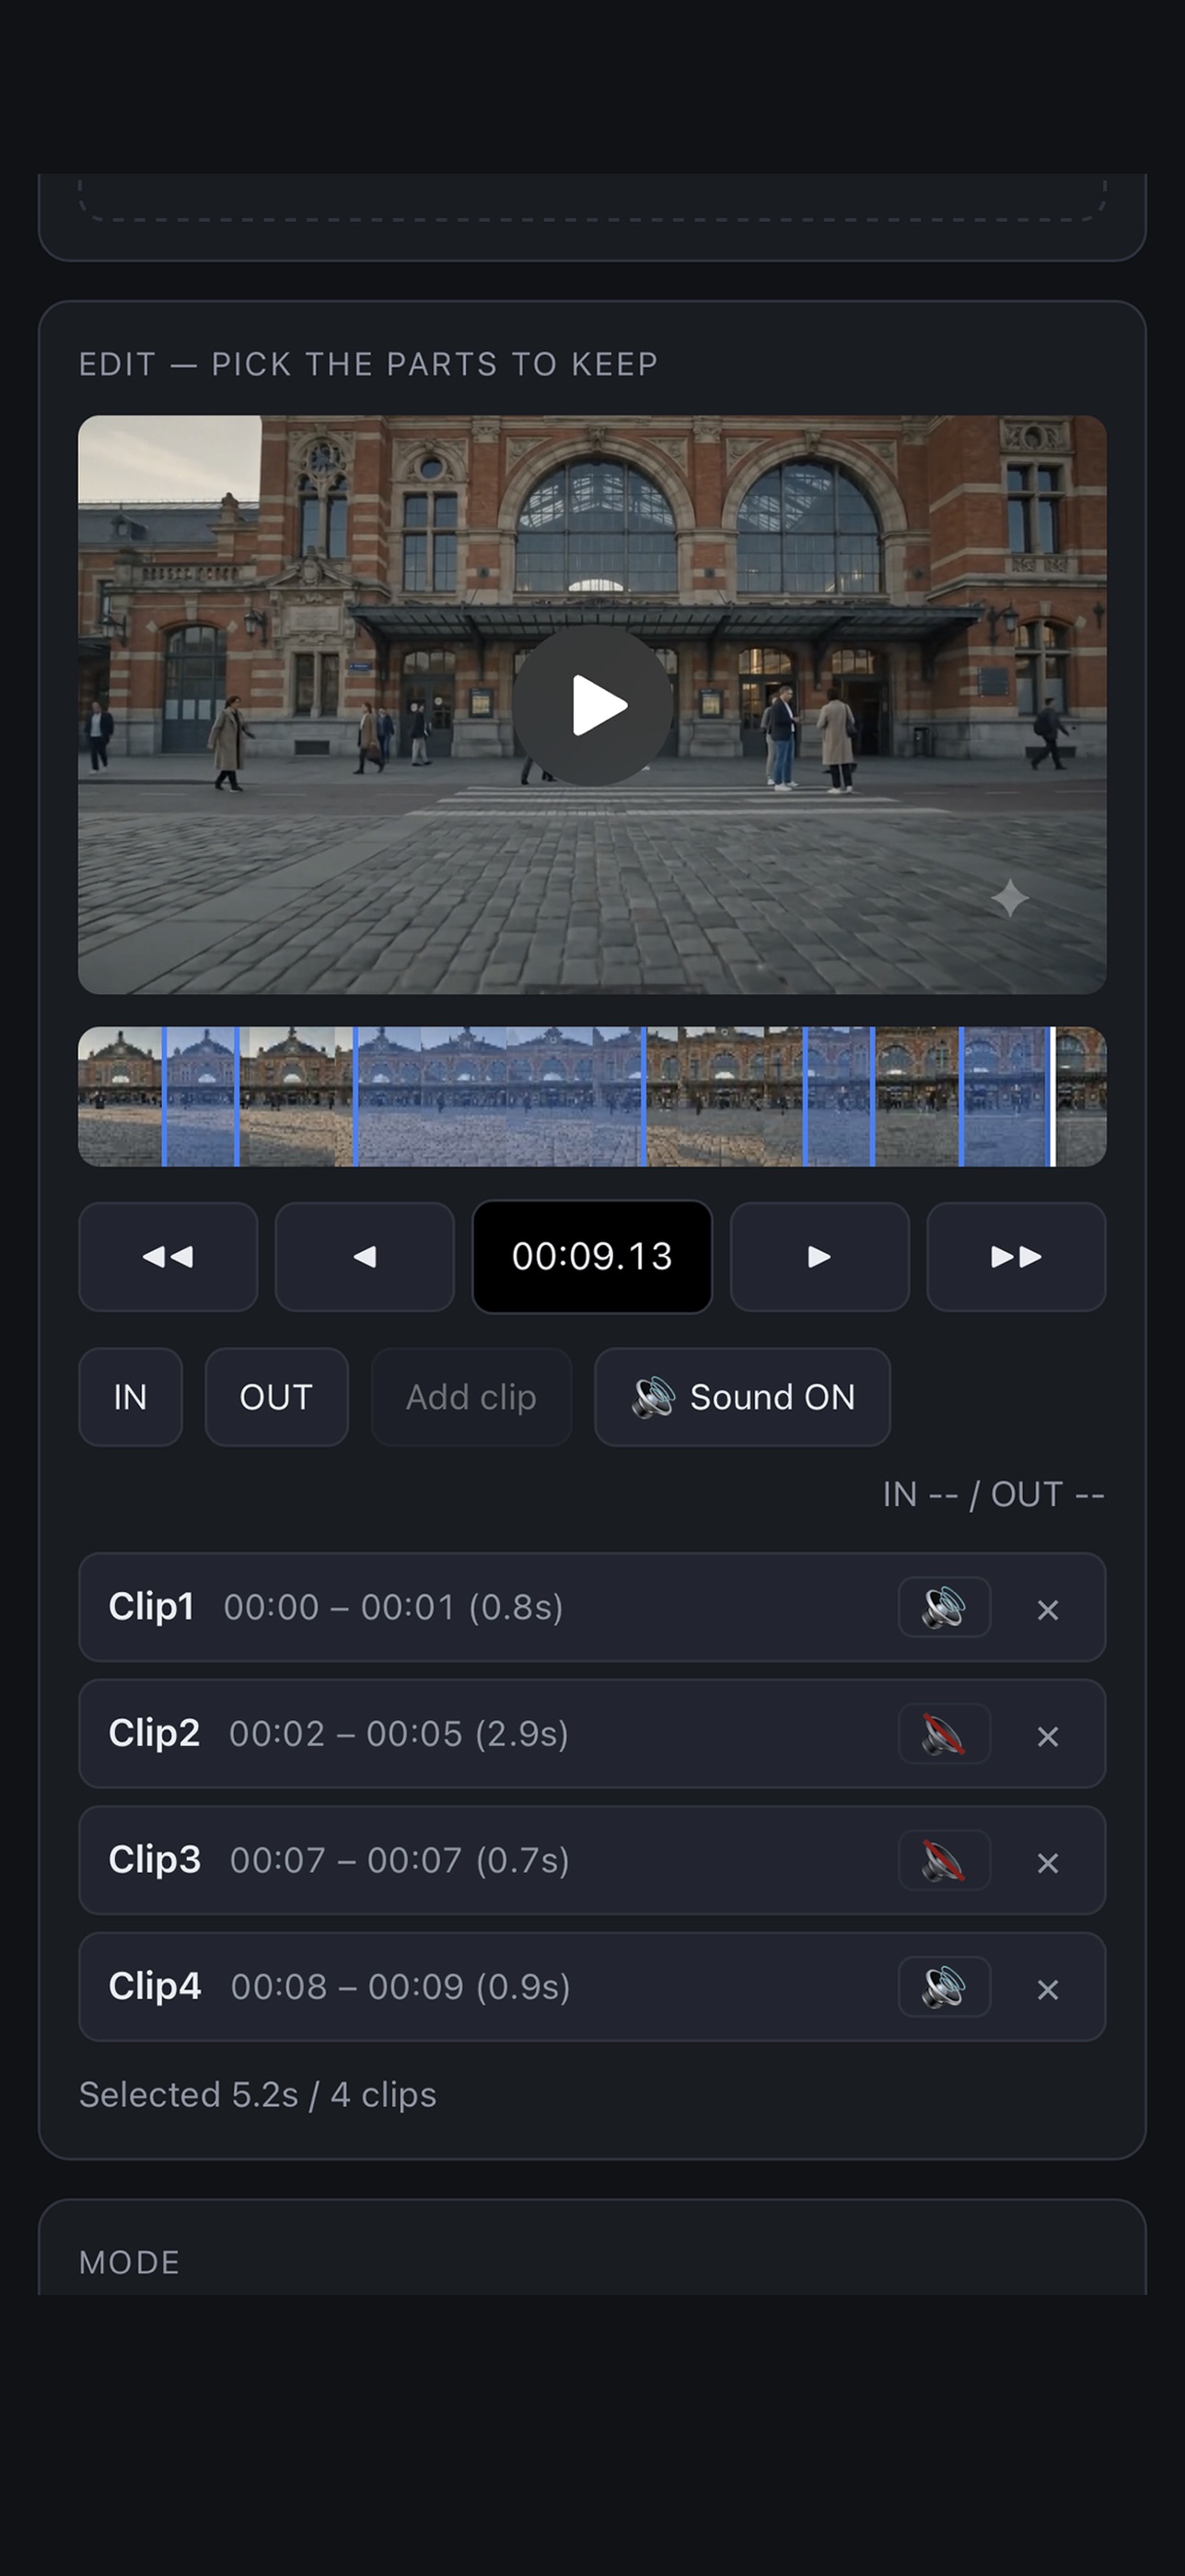Image resolution: width=1185 pixels, height=2576 pixels.
Task: Set the IN point
Action: pyautogui.click(x=131, y=1396)
